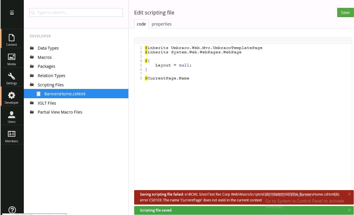The width and height of the screenshot is (354, 215).
Task: Dismiss the red saving failed notification
Action: (349, 194)
